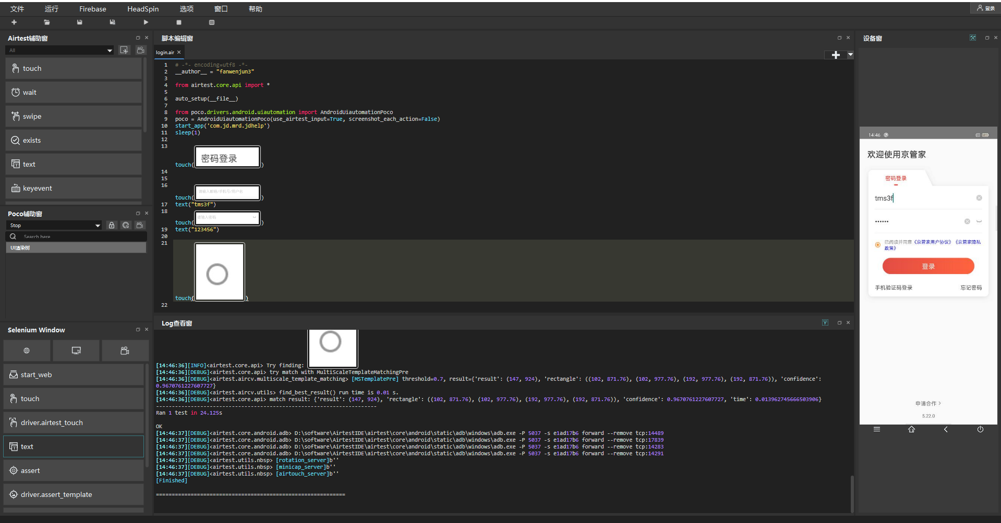This screenshot has height=523, width=1001.
Task: Run the script with the play icon
Action: point(146,22)
